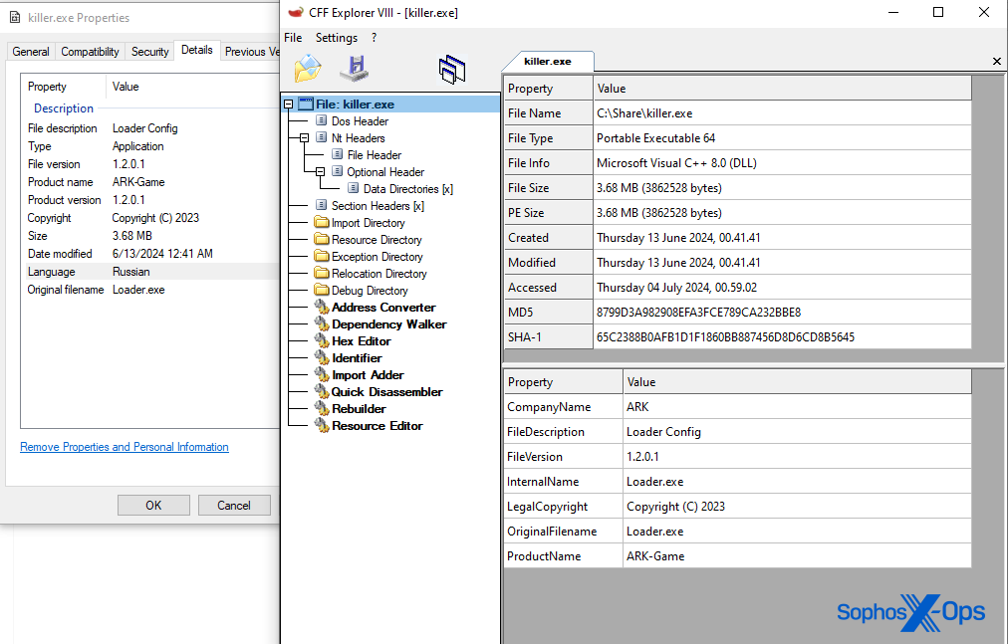This screenshot has height=644, width=1008.
Task: Select the Language row in Properties details
Action: click(x=151, y=272)
